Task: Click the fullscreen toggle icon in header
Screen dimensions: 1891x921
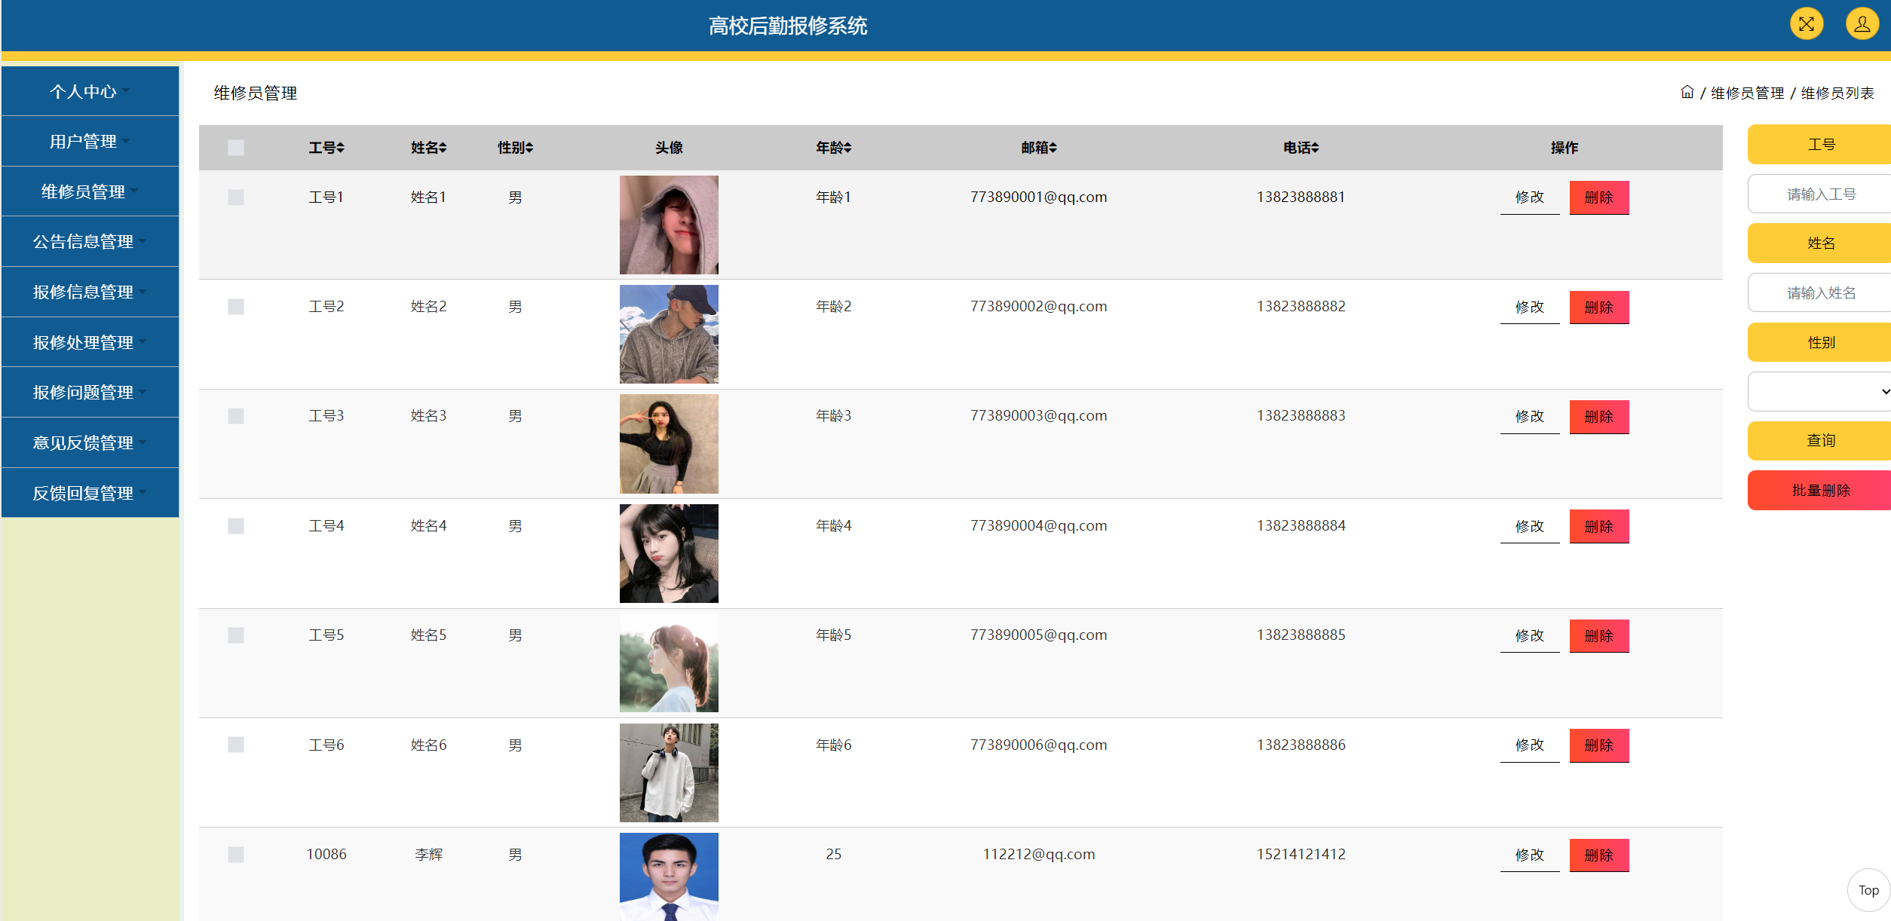Action: click(x=1806, y=24)
